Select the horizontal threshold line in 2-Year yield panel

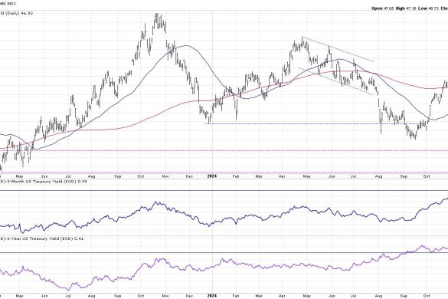click(224, 252)
